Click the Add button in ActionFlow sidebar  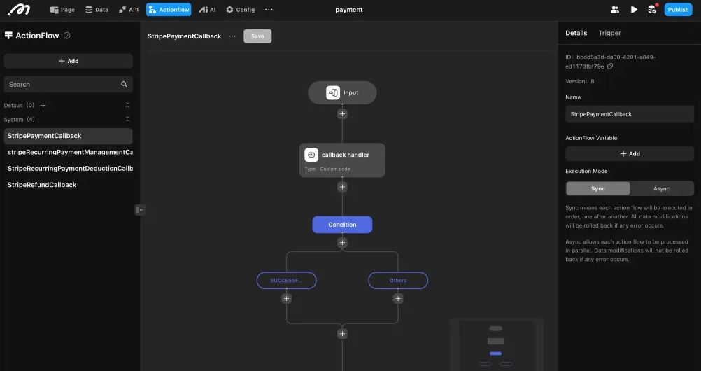(x=69, y=61)
